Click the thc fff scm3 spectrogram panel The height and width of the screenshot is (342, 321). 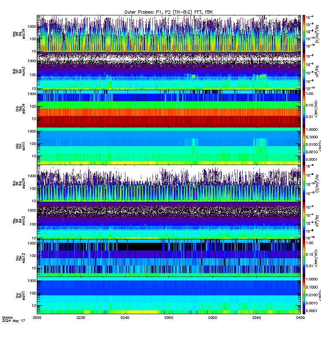click(169, 221)
